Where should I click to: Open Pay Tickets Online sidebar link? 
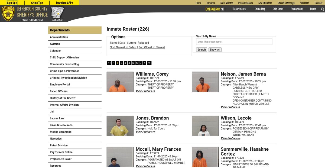click(75, 152)
